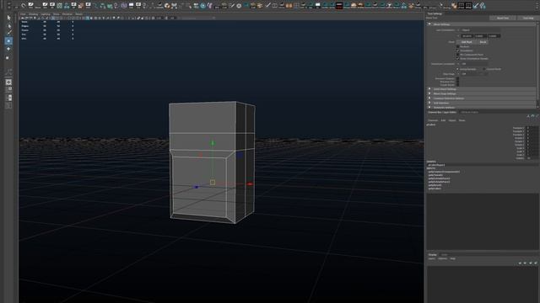Choose the Paint Selection brush tool
The image size is (540, 303).
point(9,33)
